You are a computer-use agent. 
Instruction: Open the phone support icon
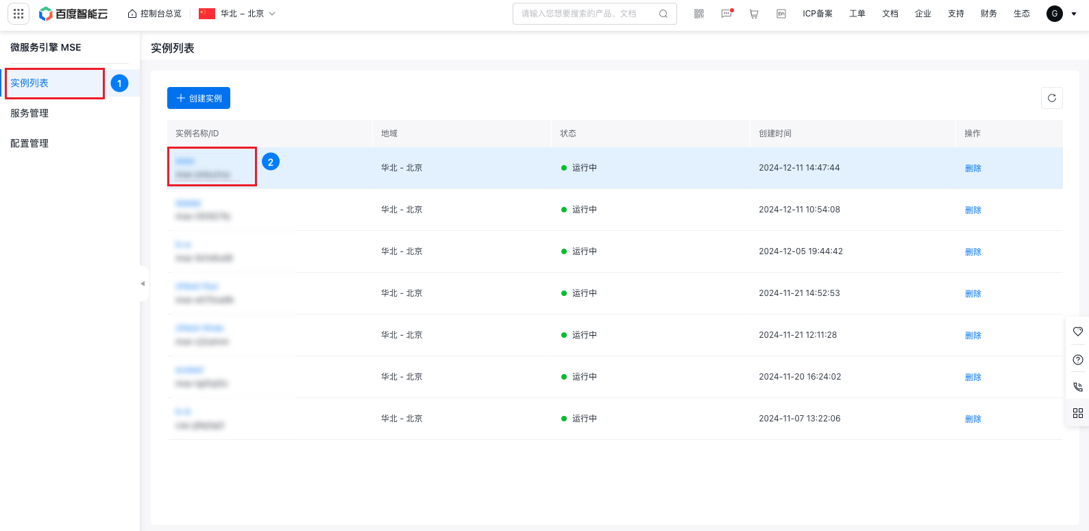[x=1078, y=387]
